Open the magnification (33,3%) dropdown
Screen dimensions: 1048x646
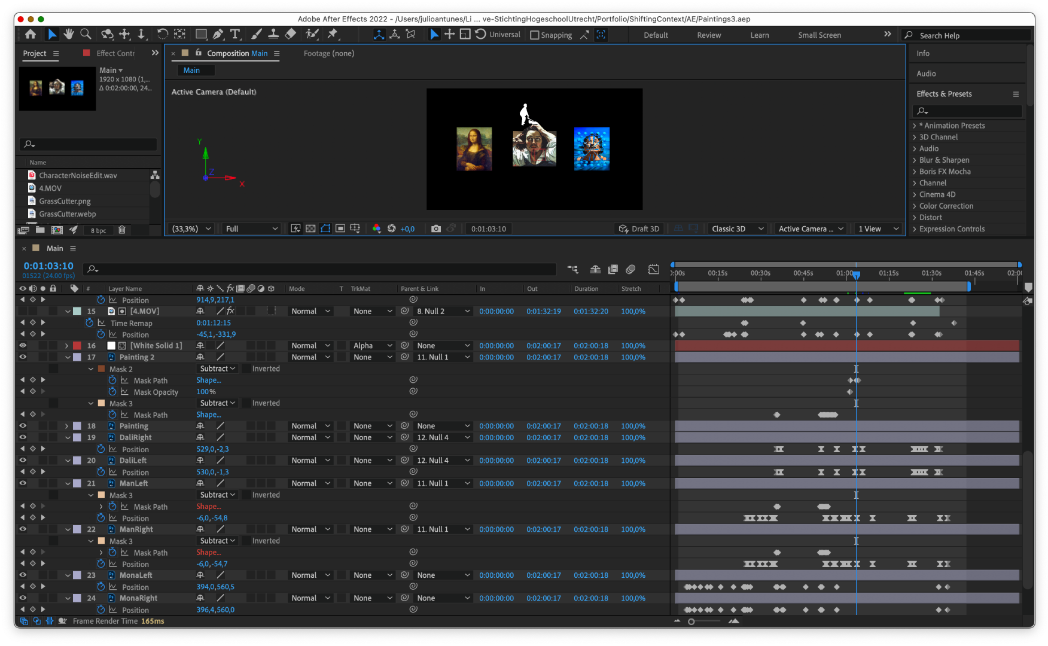click(x=191, y=228)
